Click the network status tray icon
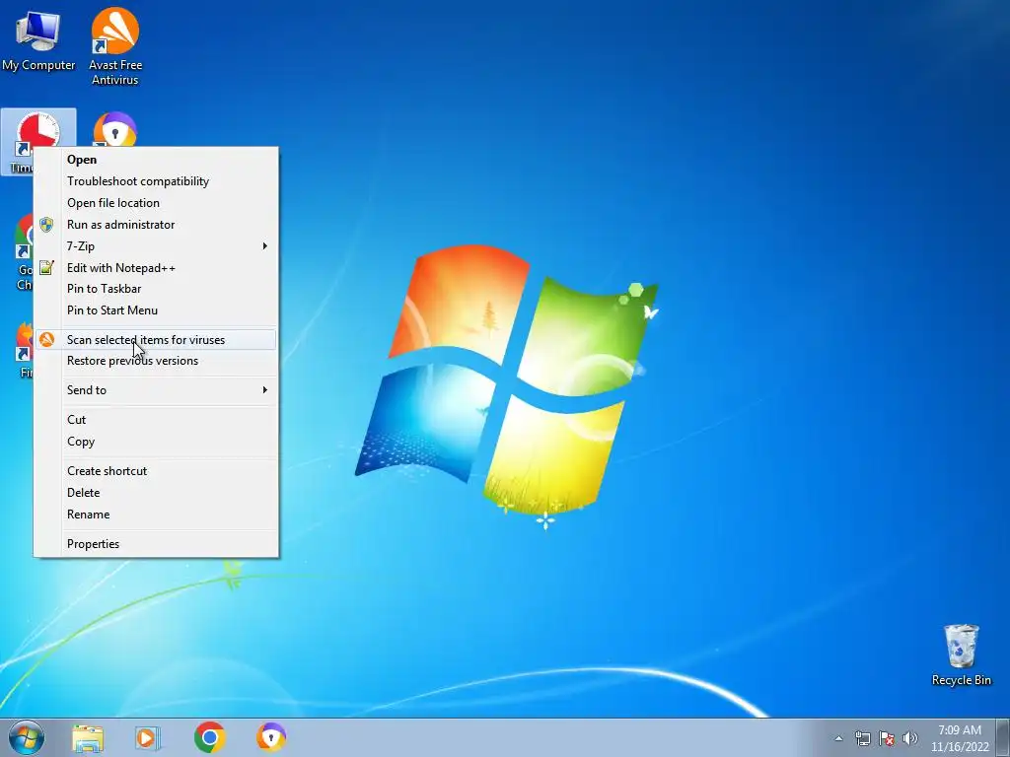This screenshot has width=1010, height=757. tap(862, 738)
